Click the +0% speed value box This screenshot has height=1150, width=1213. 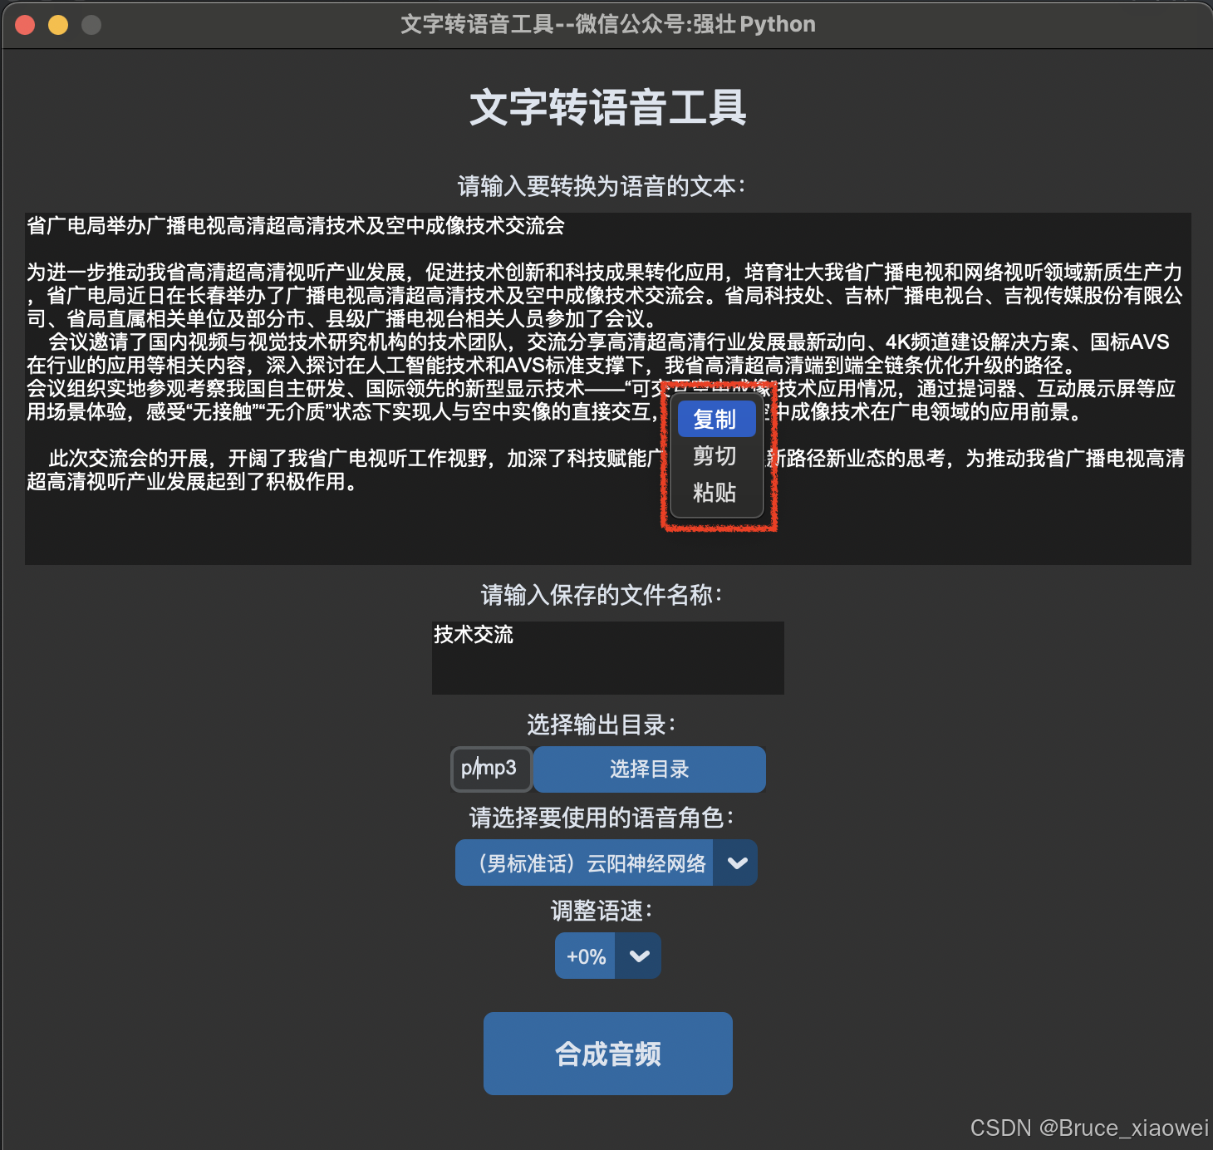pos(586,956)
